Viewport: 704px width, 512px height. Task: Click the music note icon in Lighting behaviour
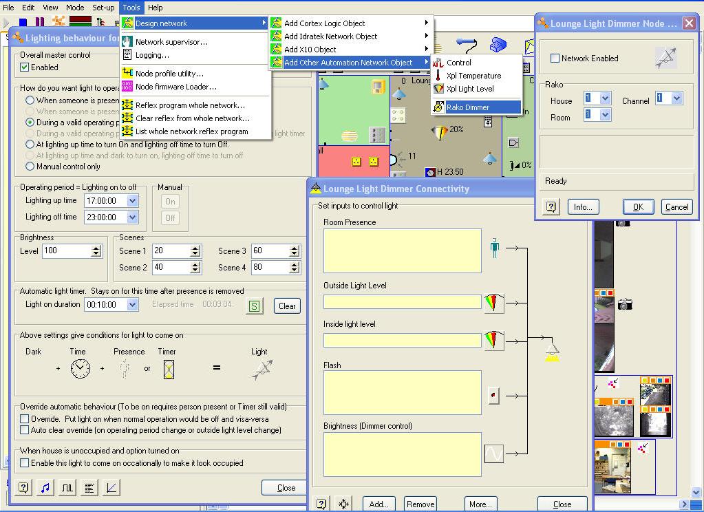point(45,487)
